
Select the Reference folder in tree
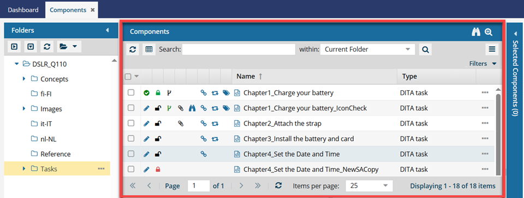tap(56, 154)
